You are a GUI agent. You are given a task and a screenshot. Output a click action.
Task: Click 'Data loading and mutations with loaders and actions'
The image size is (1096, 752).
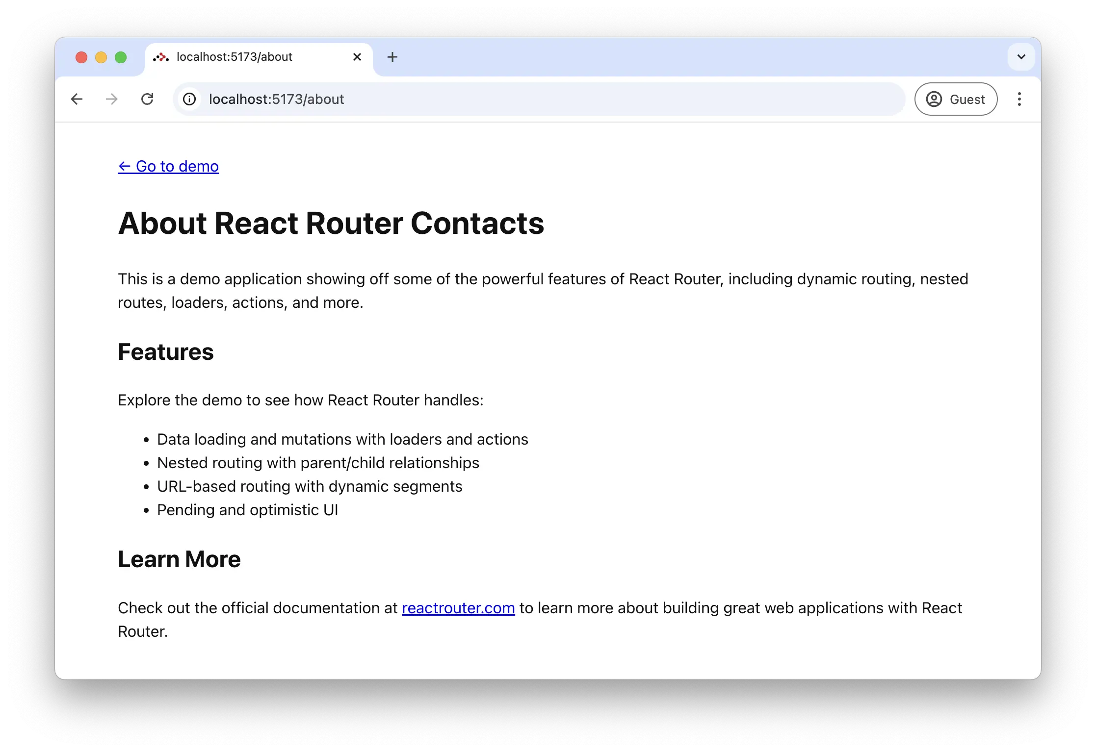point(342,439)
